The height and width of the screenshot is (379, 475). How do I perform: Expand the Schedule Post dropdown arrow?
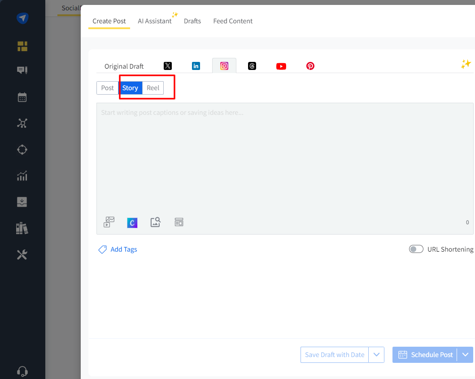(x=465, y=355)
